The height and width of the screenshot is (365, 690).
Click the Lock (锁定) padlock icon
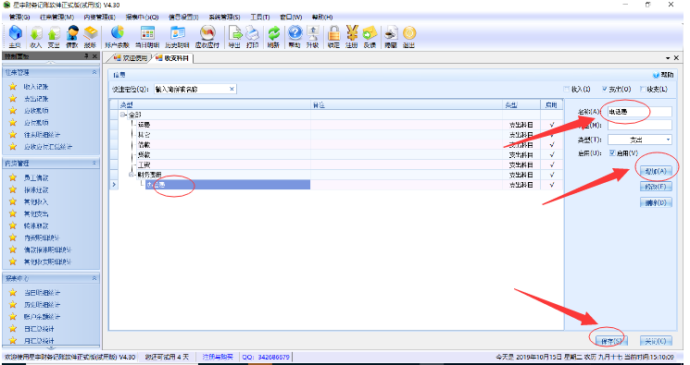click(x=334, y=36)
